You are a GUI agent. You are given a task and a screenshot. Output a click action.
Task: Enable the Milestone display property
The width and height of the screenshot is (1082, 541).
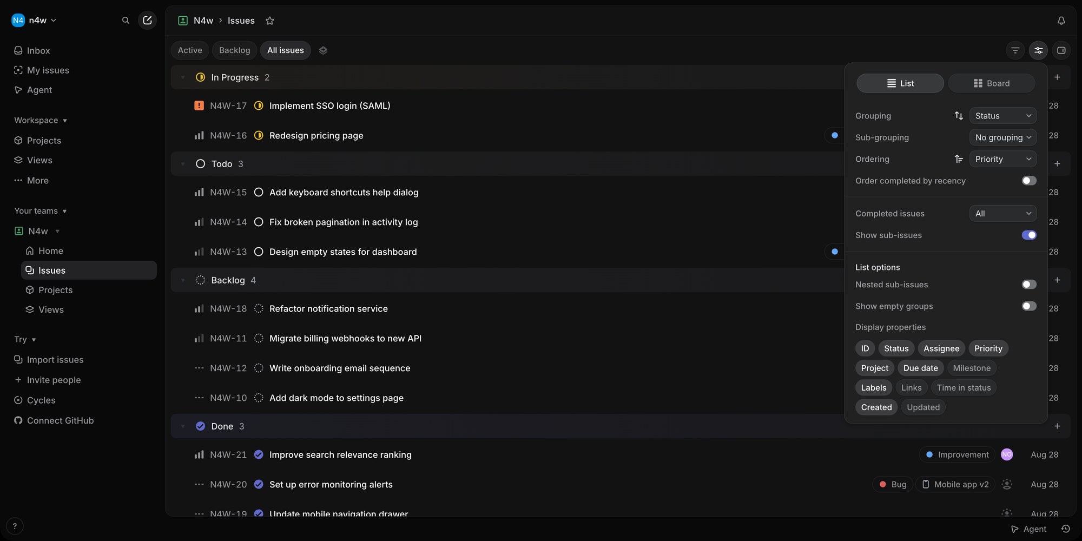click(972, 368)
